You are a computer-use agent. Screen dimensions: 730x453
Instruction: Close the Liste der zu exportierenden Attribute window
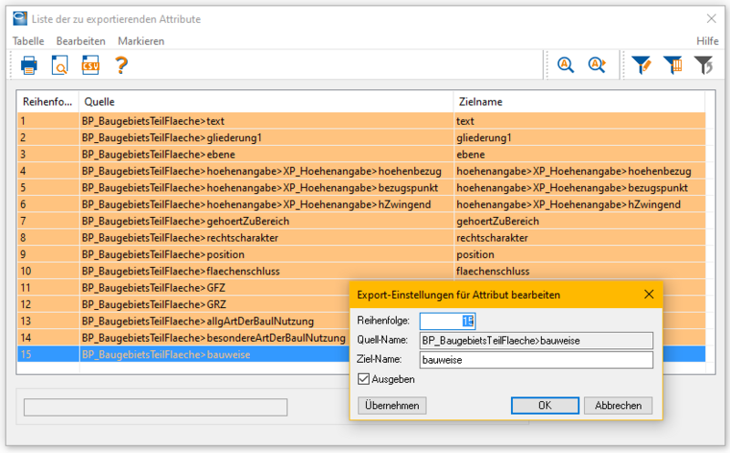point(712,18)
